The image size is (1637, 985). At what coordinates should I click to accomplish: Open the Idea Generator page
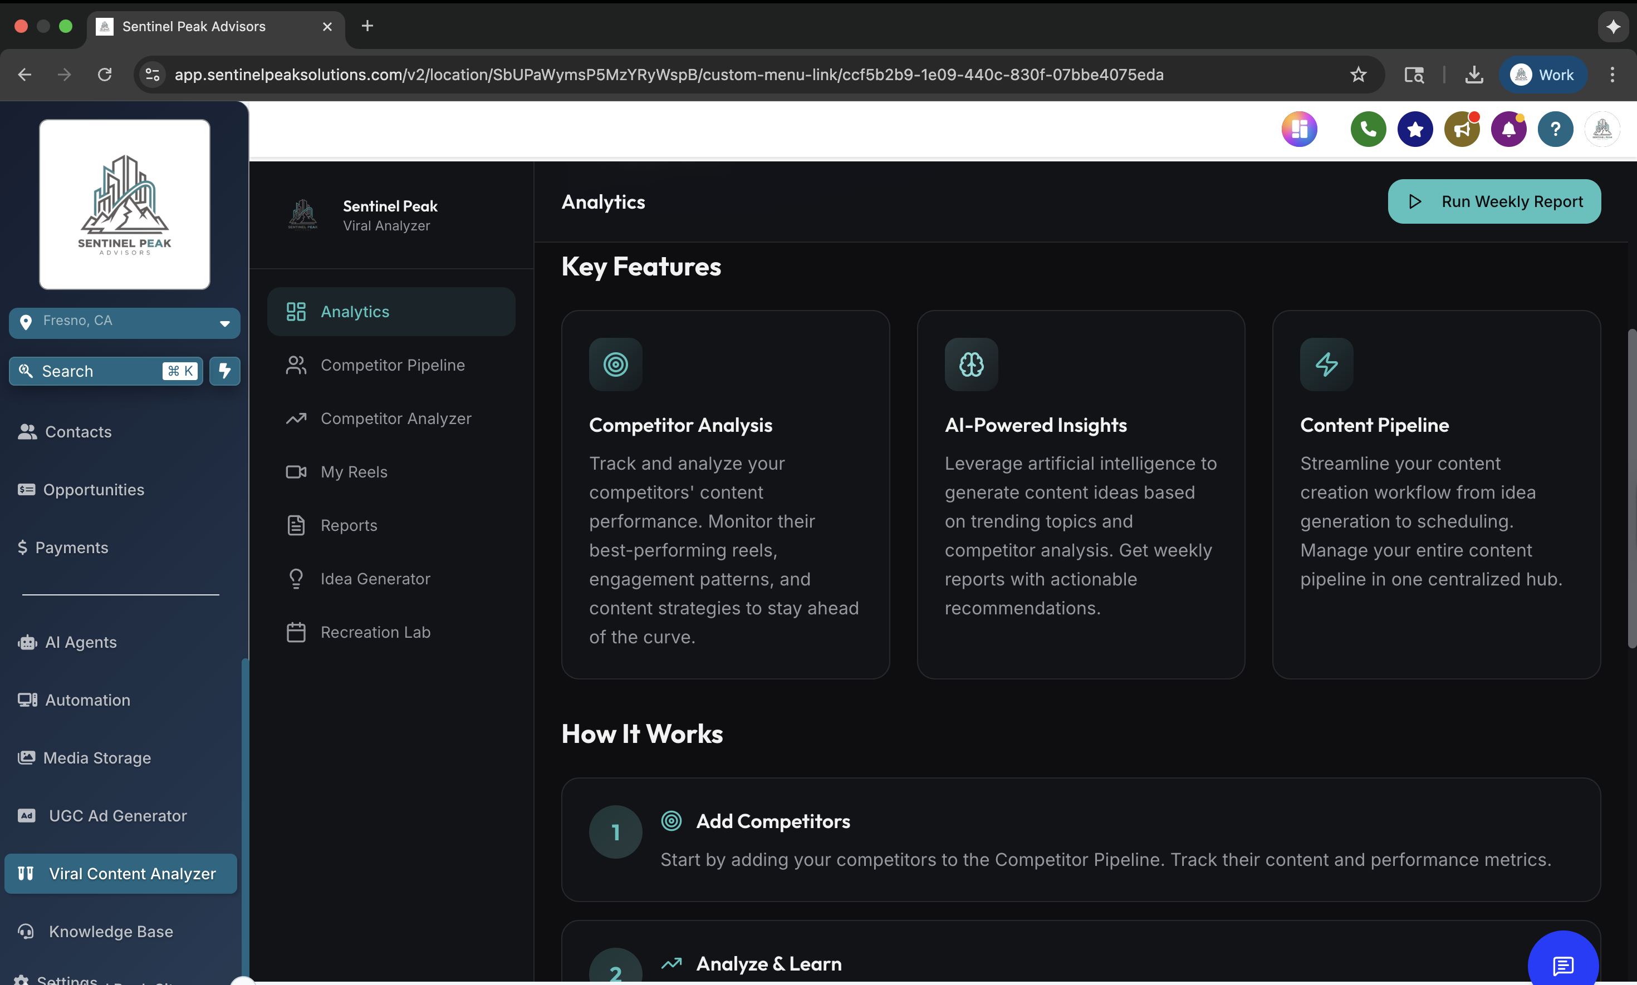pos(375,578)
